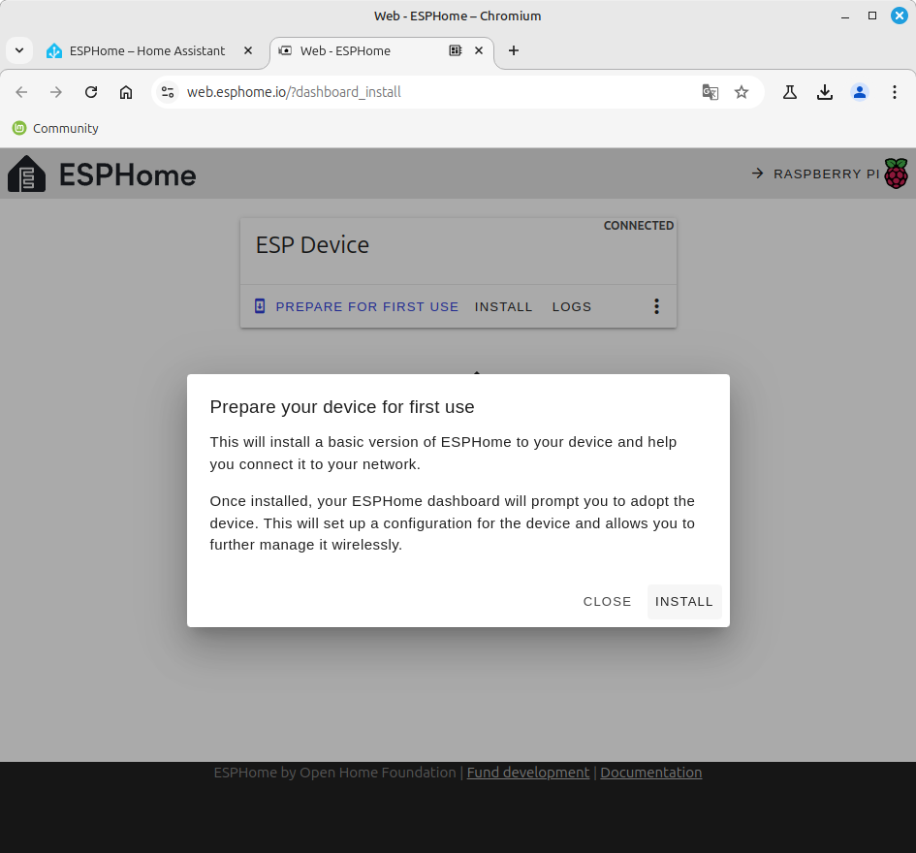Minimize the Chromium window
Screen dimensions: 916x853
point(845,16)
